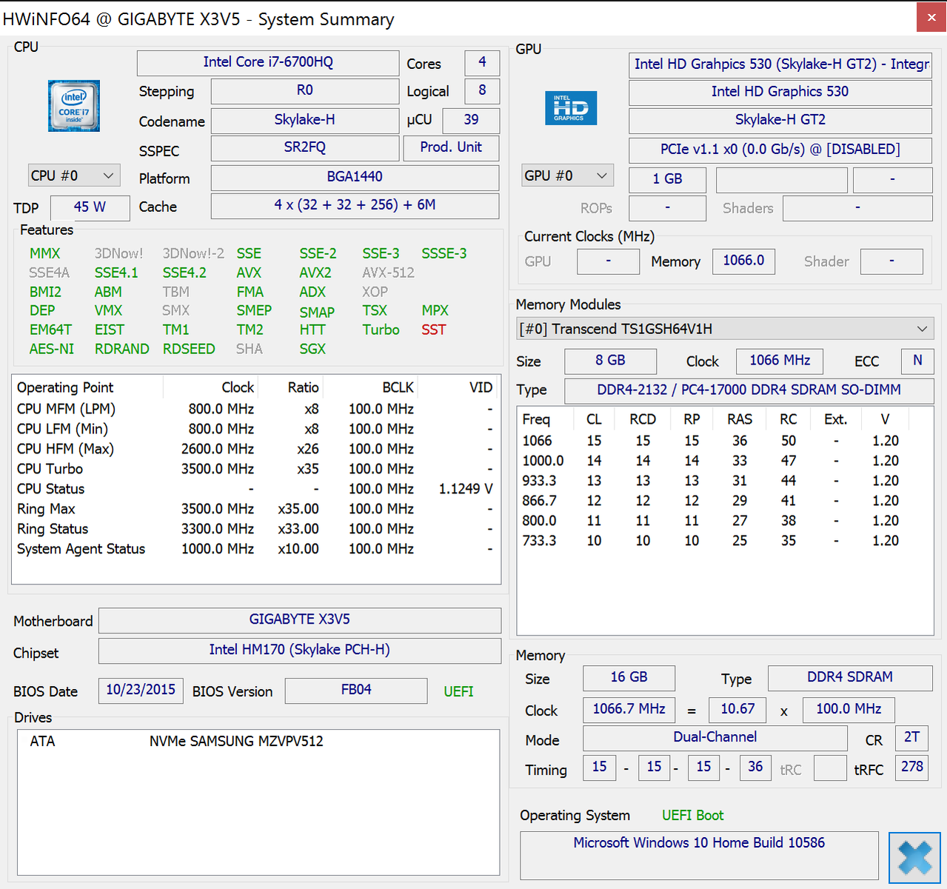Image resolution: width=947 pixels, height=889 pixels.
Task: Click the GPU memory clock value 1066.0
Action: [x=744, y=262]
